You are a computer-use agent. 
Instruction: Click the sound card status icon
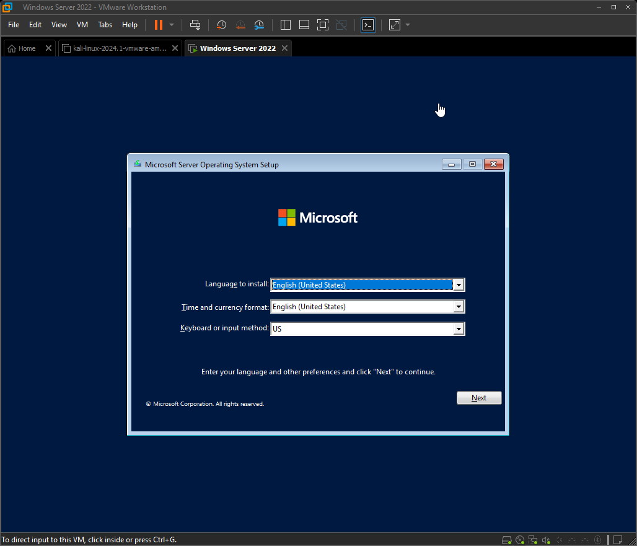[546, 540]
